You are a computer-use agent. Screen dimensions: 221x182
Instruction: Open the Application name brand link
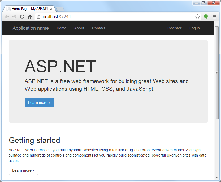31,28
